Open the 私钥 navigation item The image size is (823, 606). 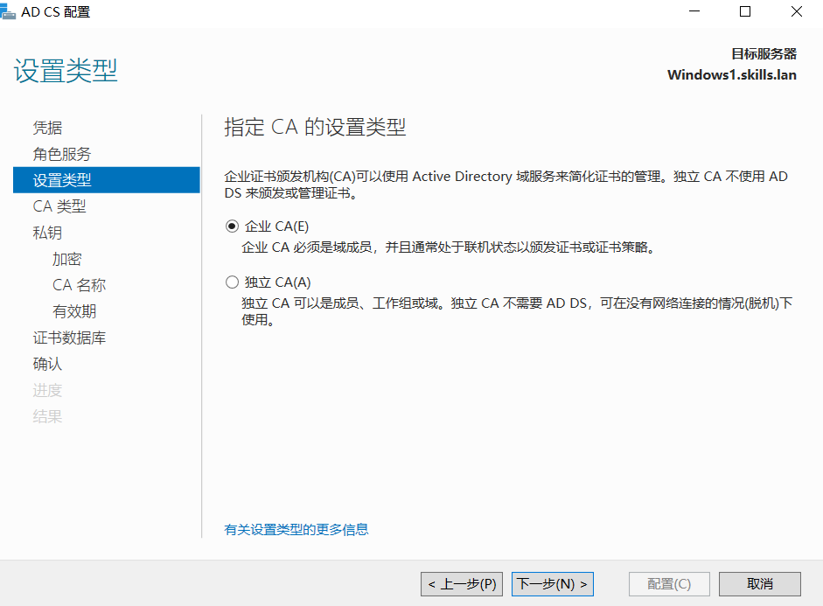48,233
